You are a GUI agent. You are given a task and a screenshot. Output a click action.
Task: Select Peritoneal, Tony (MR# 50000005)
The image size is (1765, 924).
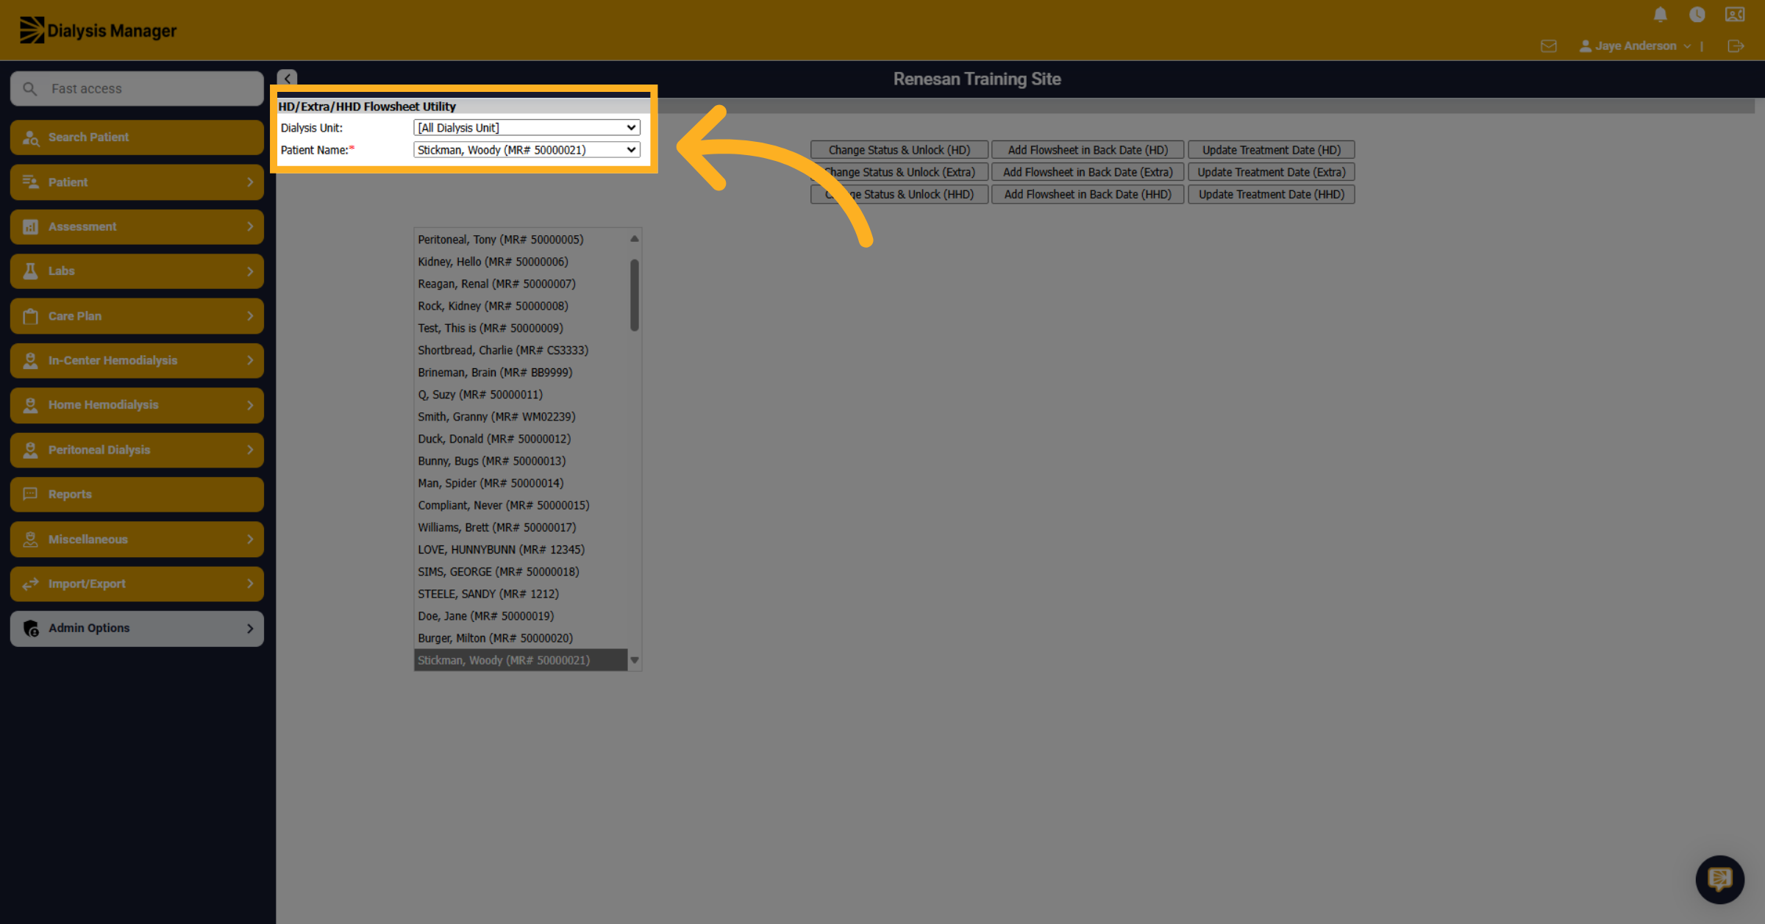tap(521, 240)
